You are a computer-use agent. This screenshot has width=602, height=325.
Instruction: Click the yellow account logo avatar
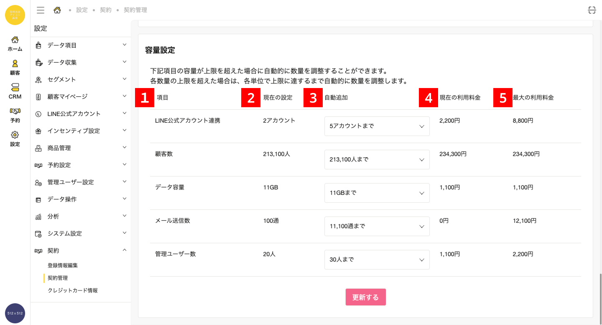[x=15, y=15]
